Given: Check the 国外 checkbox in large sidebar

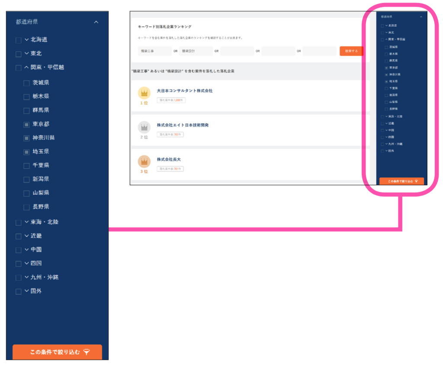Looking at the screenshot, I should (x=18, y=291).
